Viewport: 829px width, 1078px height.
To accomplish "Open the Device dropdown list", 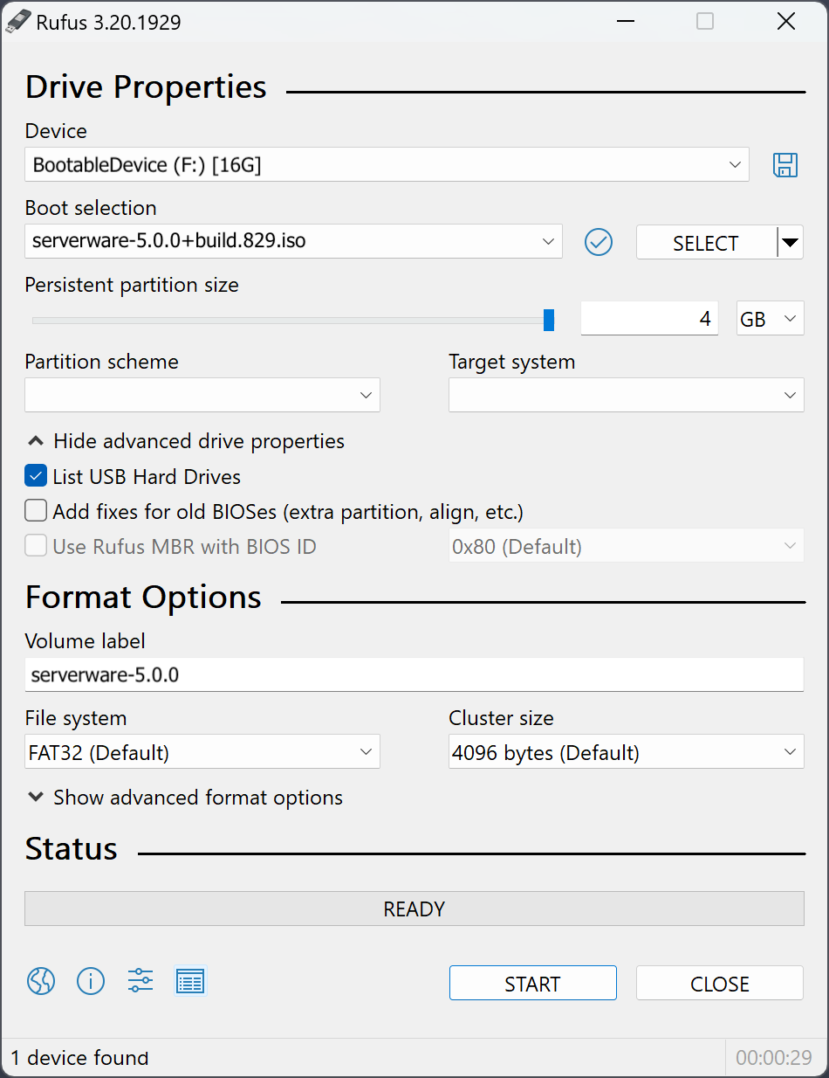I will tap(387, 165).
